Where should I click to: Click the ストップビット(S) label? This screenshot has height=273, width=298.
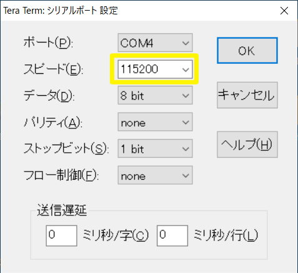66,148
